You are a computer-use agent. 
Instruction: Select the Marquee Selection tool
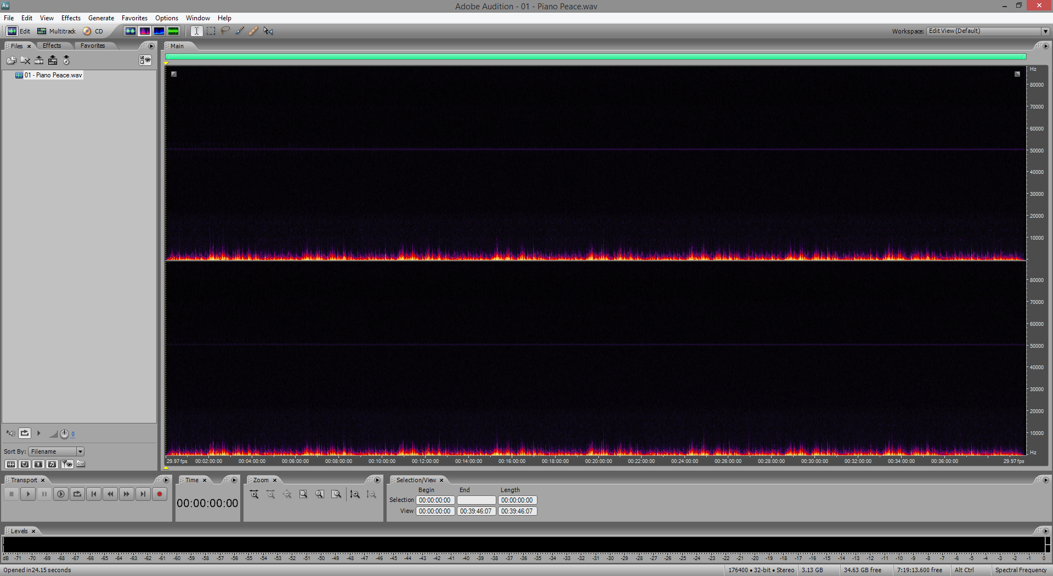pos(211,31)
